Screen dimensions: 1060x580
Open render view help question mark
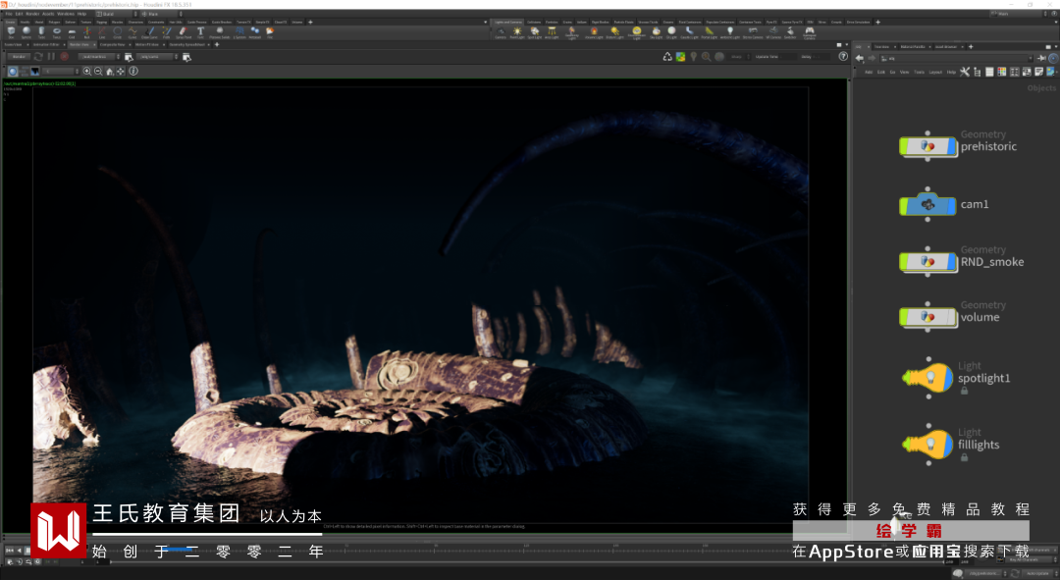(x=843, y=57)
